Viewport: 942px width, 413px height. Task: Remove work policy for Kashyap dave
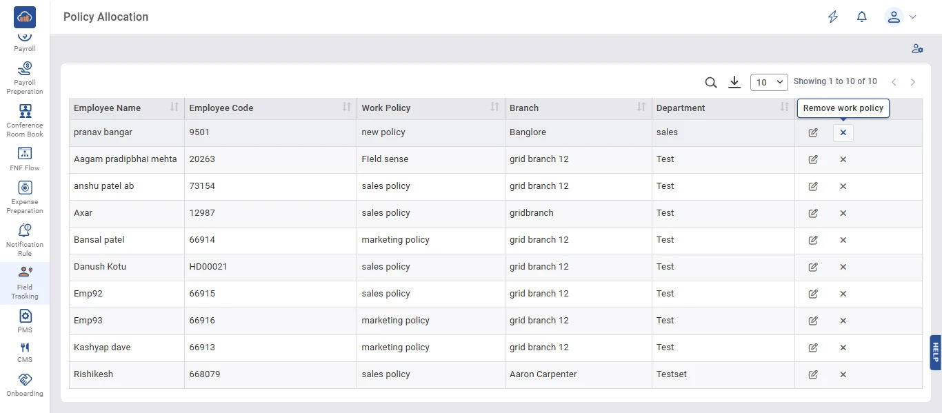point(843,347)
